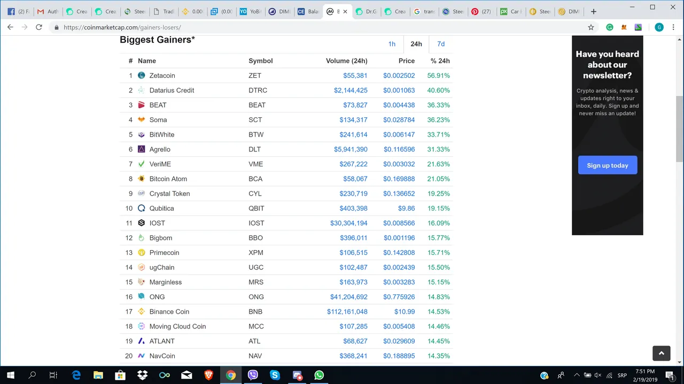Click the IOST hexagon logo

click(142, 223)
